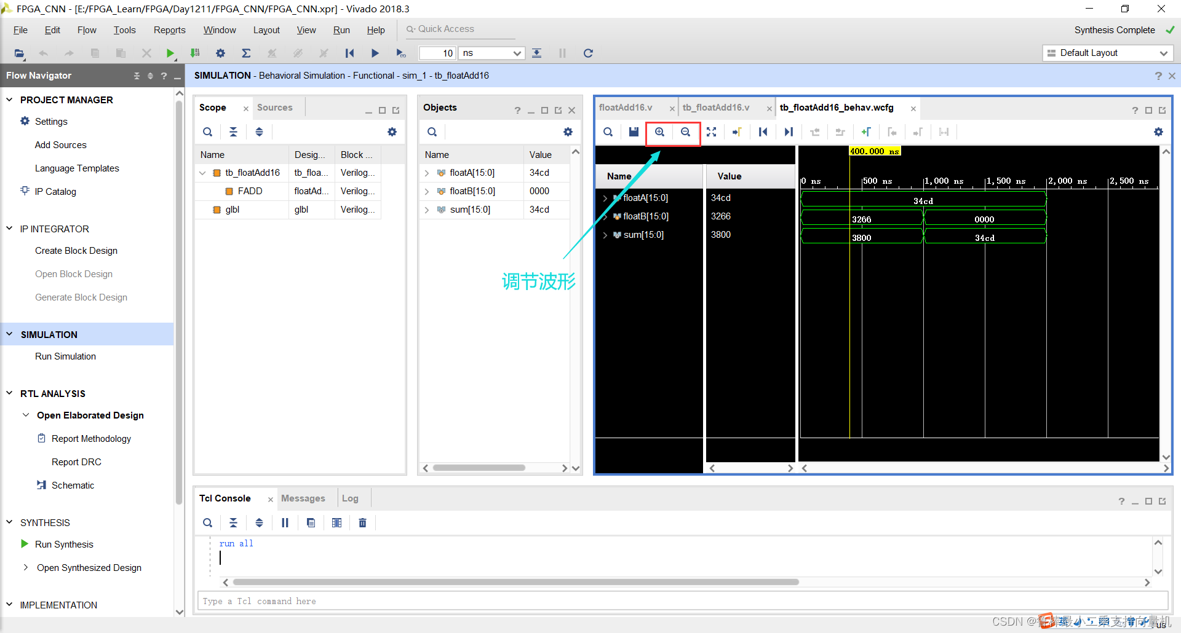This screenshot has width=1181, height=633.
Task: Collapse tb_floatAdd16 in Scope tree
Action: coord(202,173)
